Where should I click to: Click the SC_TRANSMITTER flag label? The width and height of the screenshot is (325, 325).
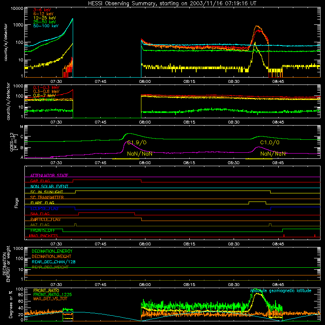[47, 197]
